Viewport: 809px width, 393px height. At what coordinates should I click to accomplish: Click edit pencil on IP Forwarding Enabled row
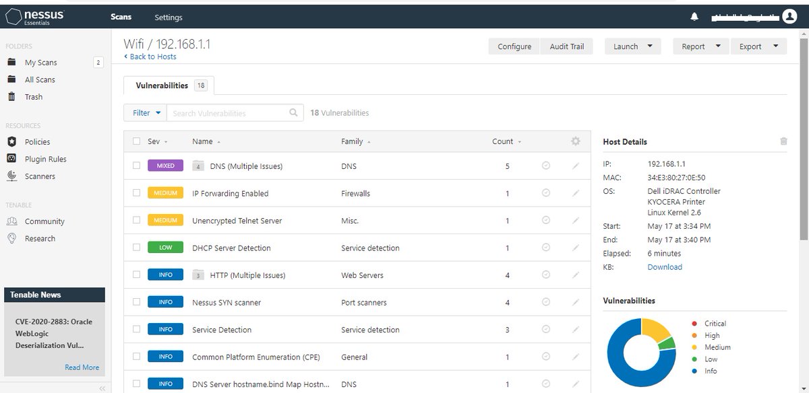(x=576, y=193)
